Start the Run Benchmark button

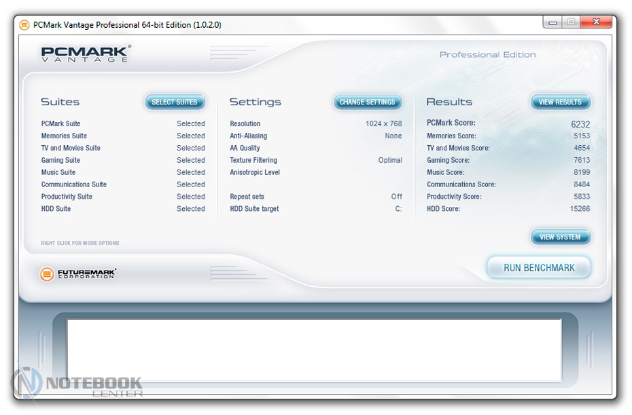539,268
